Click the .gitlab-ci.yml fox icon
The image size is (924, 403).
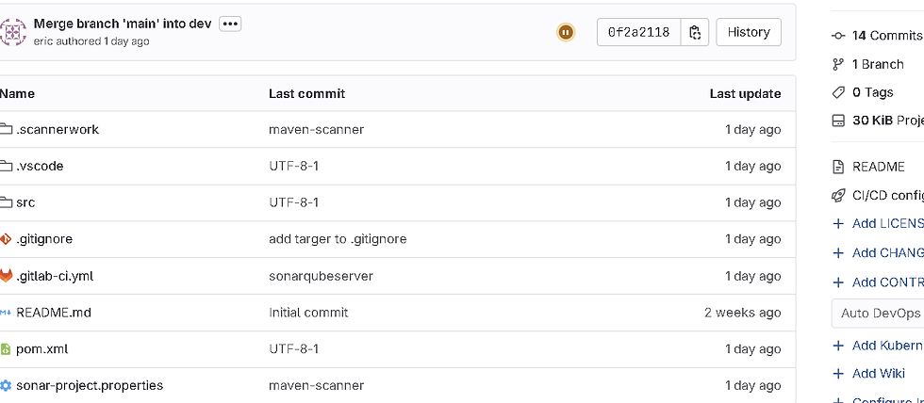(x=6, y=275)
